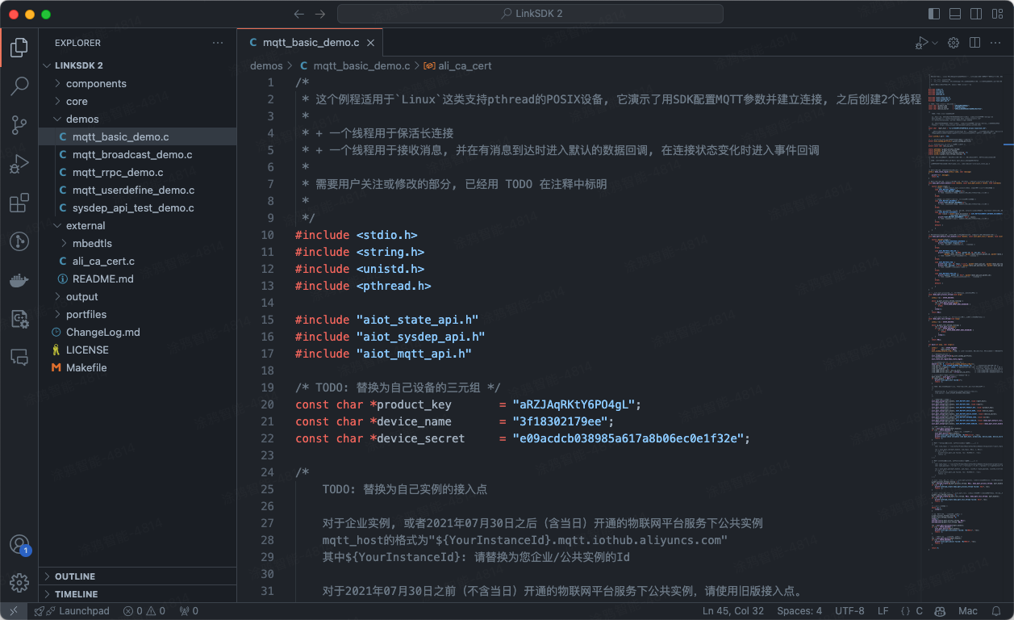Open the Docker view
Image resolution: width=1014 pixels, height=620 pixels.
19,280
